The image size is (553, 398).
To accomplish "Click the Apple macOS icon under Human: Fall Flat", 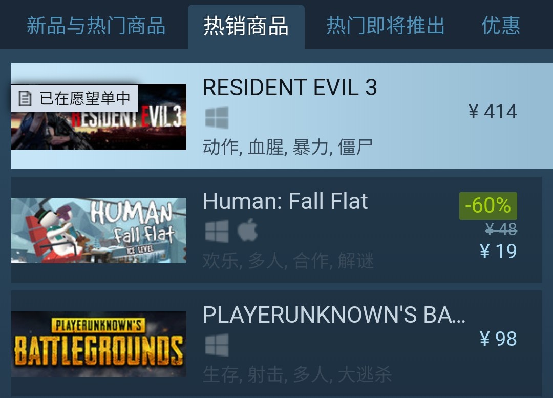I will pyautogui.click(x=248, y=230).
